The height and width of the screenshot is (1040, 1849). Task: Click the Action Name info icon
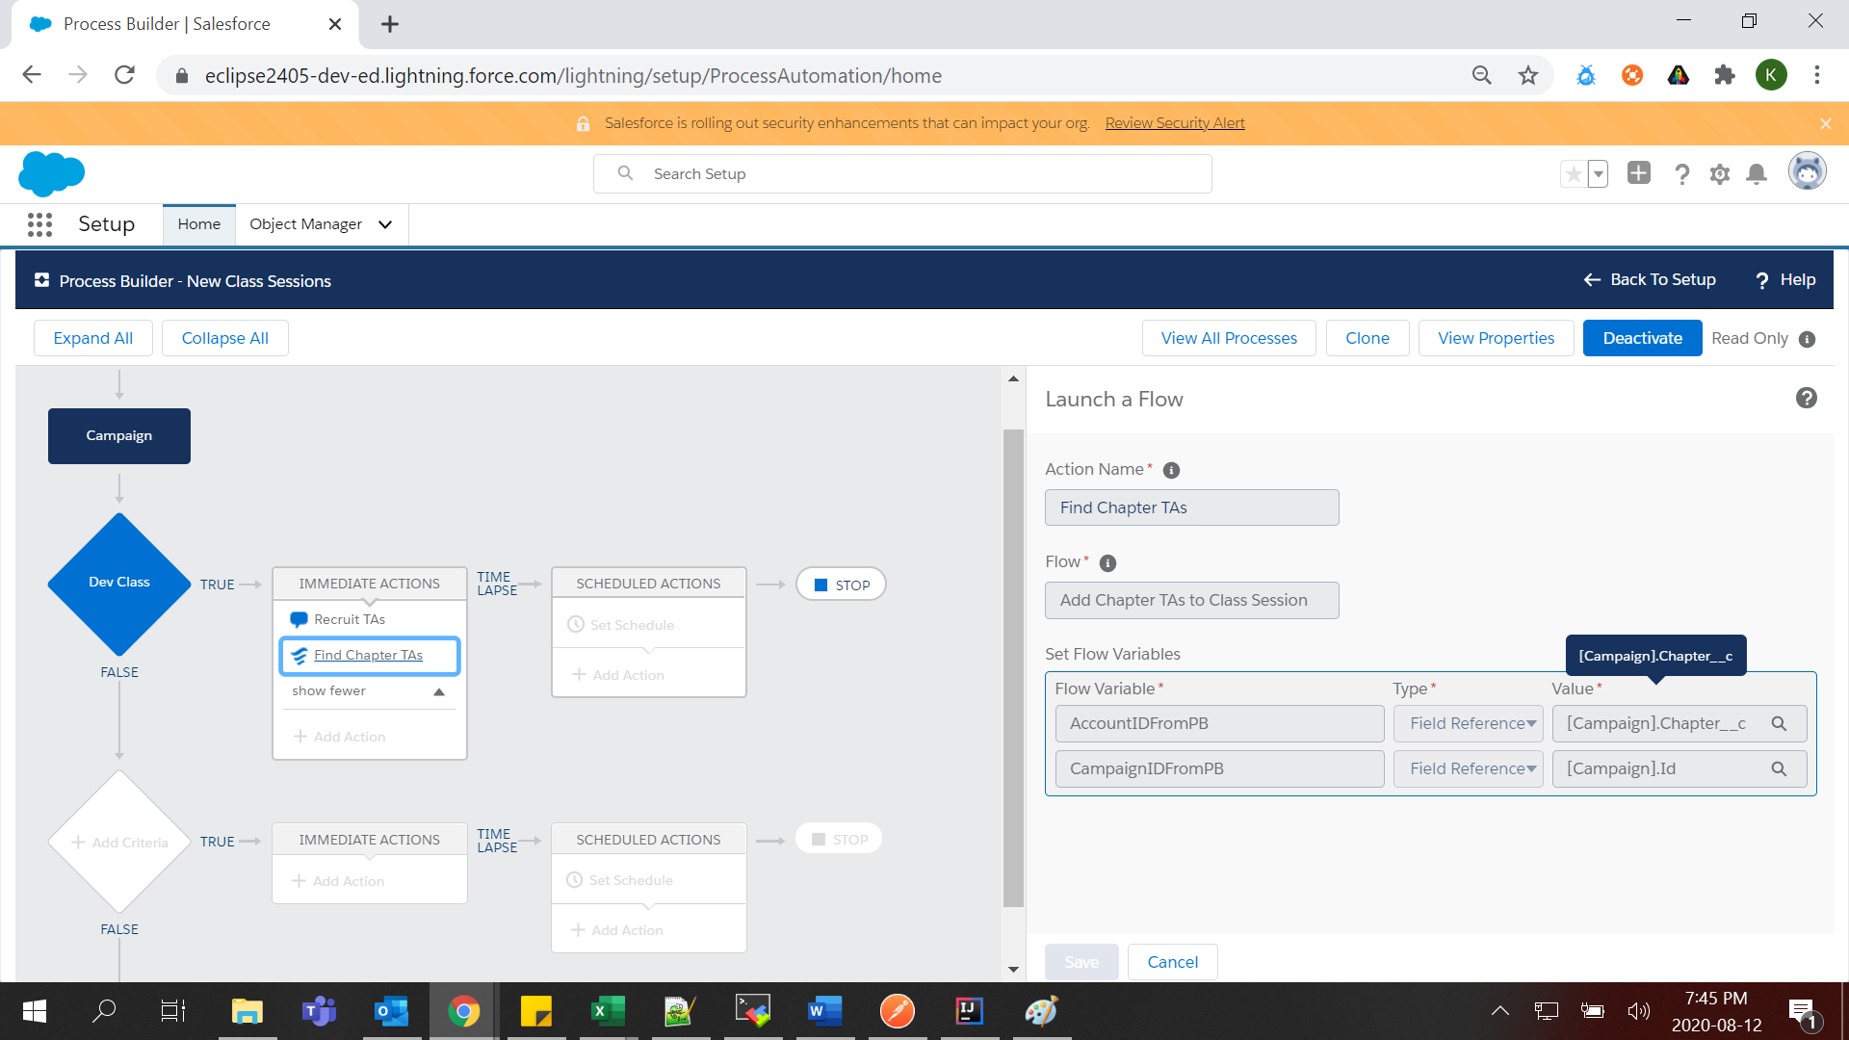coord(1171,471)
